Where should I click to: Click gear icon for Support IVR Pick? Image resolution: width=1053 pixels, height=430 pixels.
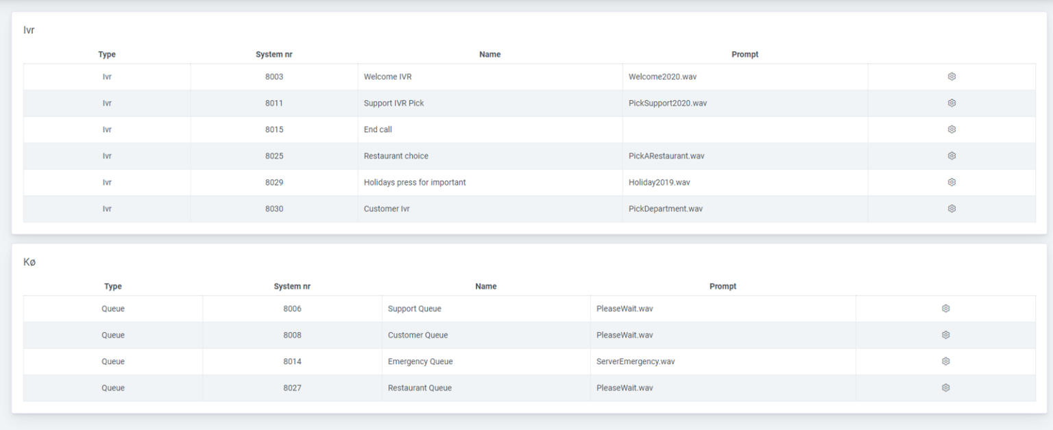952,103
